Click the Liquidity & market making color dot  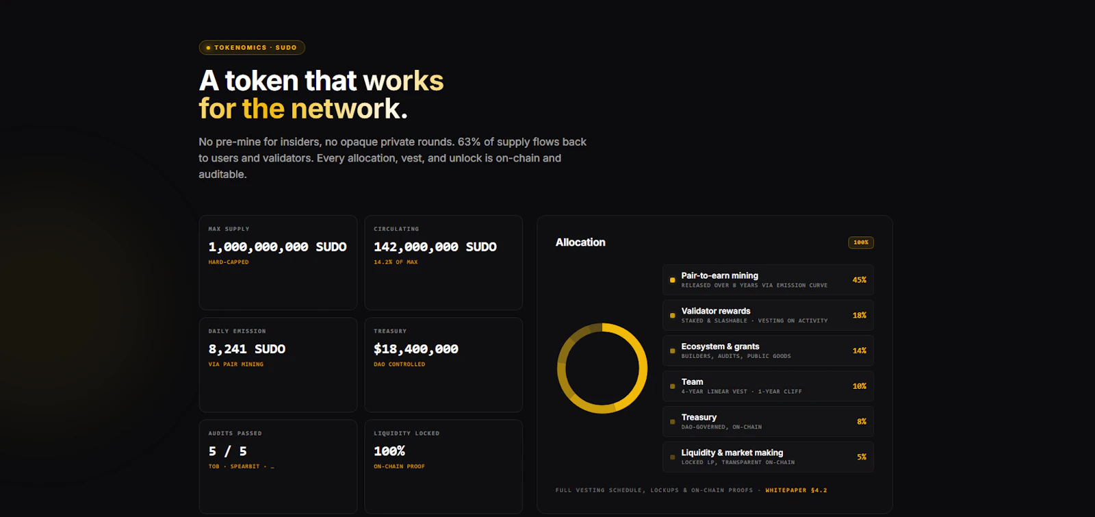(673, 457)
